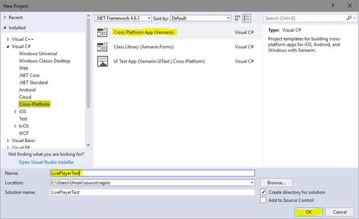This screenshot has width=359, height=219.
Task: Select the Web category
Action: click(24, 68)
